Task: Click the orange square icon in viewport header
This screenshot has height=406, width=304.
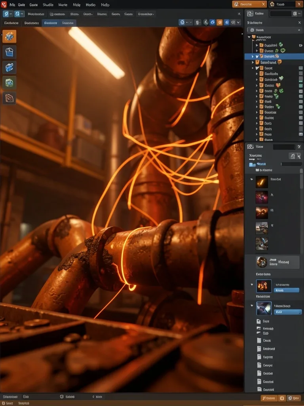Action: pyautogui.click(x=219, y=23)
